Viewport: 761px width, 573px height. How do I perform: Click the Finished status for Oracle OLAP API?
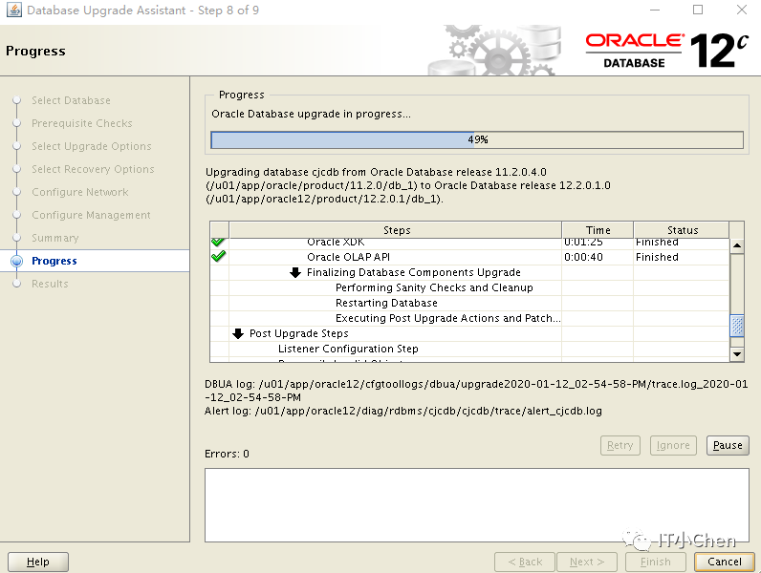tap(682, 257)
